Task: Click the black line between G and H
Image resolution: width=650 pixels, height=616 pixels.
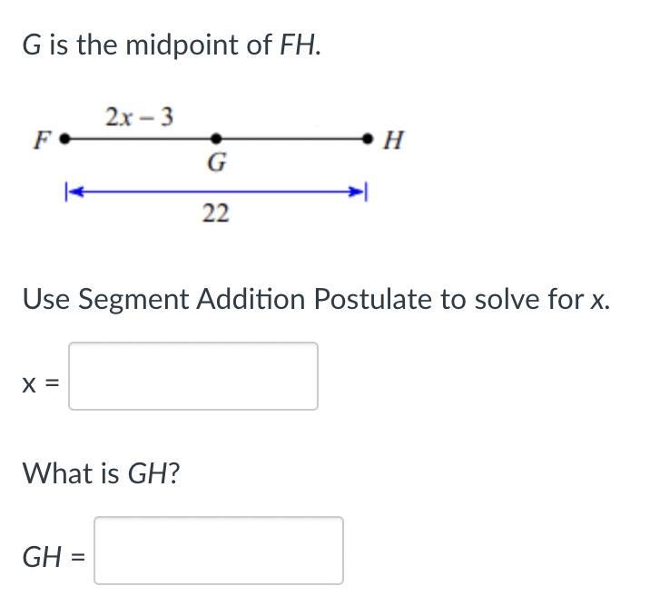Action: point(291,139)
